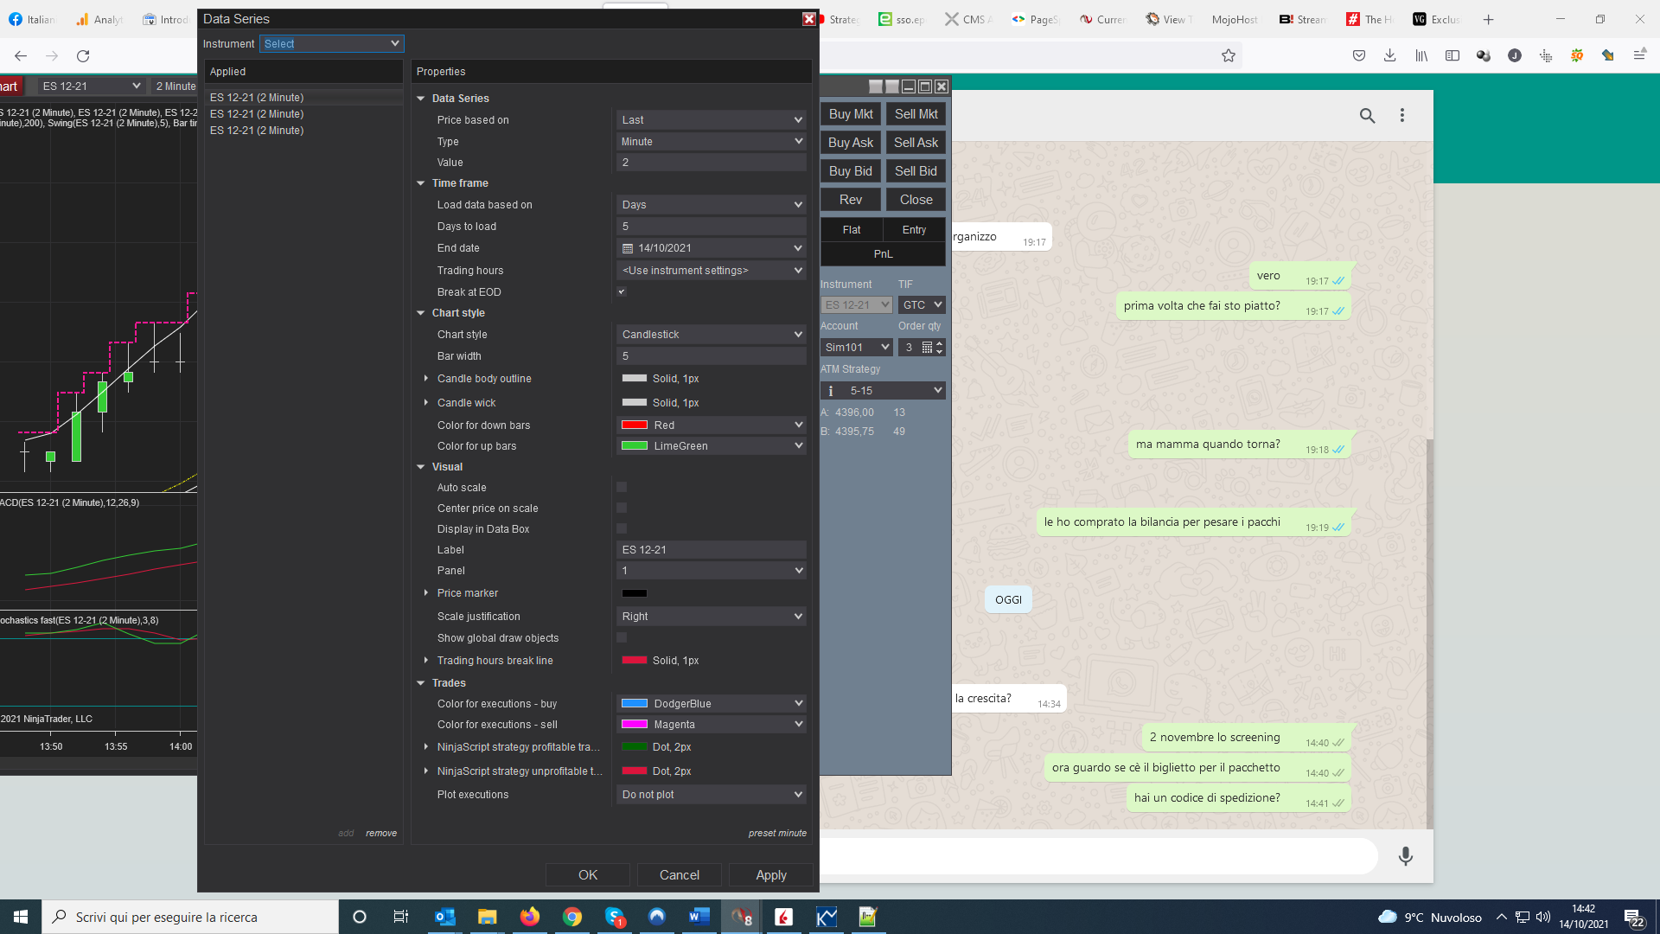
Task: Click the End date calendar icon
Action: point(628,248)
